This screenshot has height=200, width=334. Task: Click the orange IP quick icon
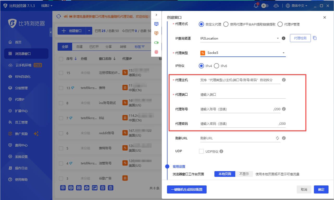pos(156,33)
